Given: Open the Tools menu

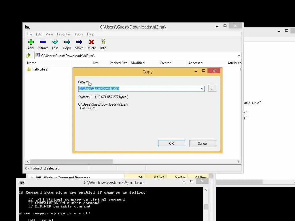Looking at the screenshot, I should click(x=79, y=34).
